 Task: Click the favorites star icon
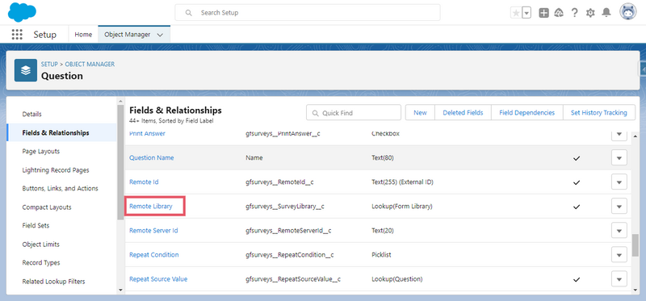point(516,13)
